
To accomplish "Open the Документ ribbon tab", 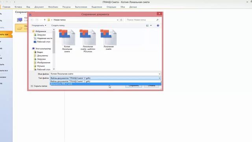I will (x=39, y=7).
